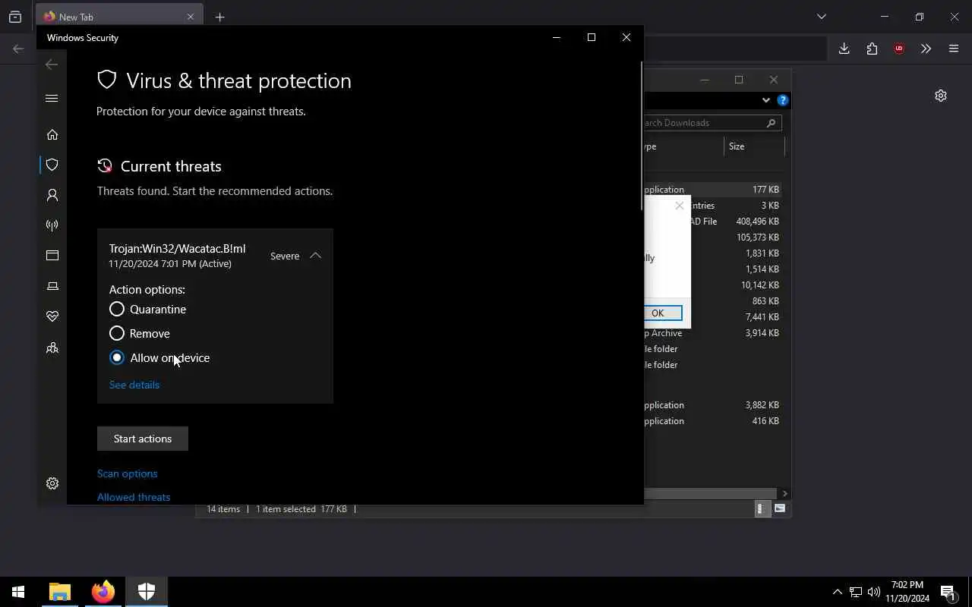Click the Trojan:Win32/Wacatac.B!ml threat name

(177, 249)
